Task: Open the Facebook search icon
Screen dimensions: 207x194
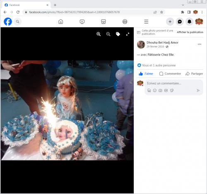Action: click(17, 22)
